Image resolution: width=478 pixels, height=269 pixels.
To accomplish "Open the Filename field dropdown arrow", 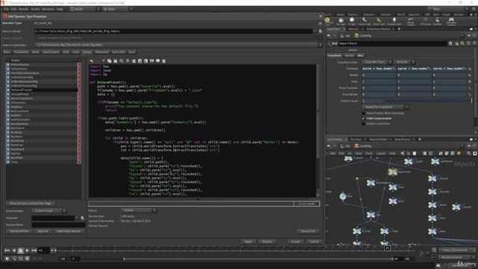I will point(77,218).
